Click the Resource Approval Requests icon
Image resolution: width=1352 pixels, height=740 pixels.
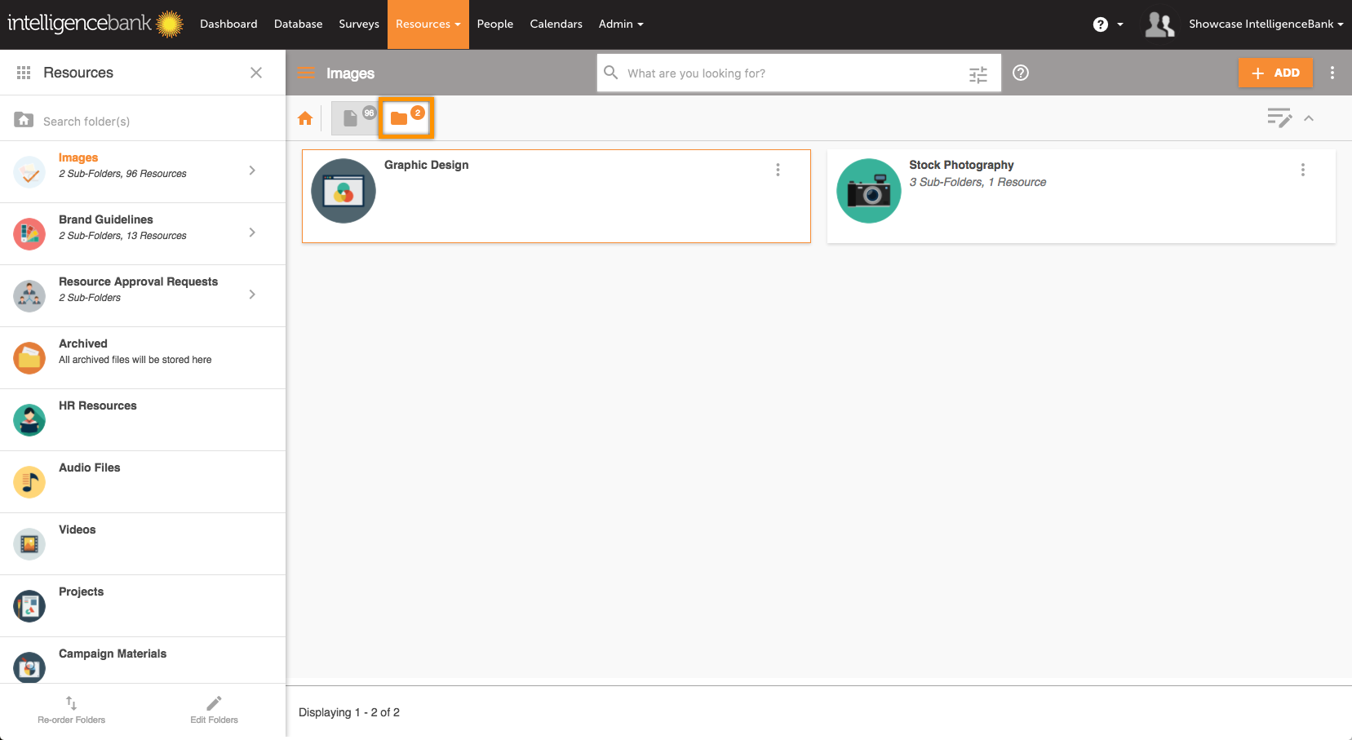[x=29, y=296]
